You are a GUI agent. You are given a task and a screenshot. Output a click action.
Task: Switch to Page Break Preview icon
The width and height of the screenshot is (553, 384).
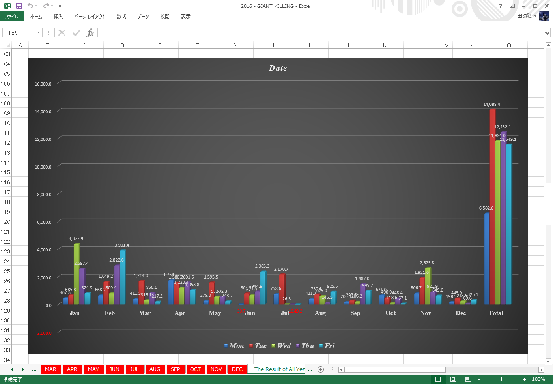(468, 379)
